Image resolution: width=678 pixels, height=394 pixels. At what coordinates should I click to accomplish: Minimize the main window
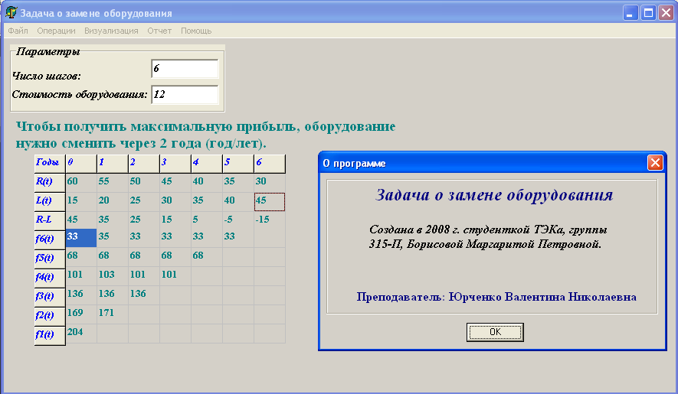coord(631,12)
